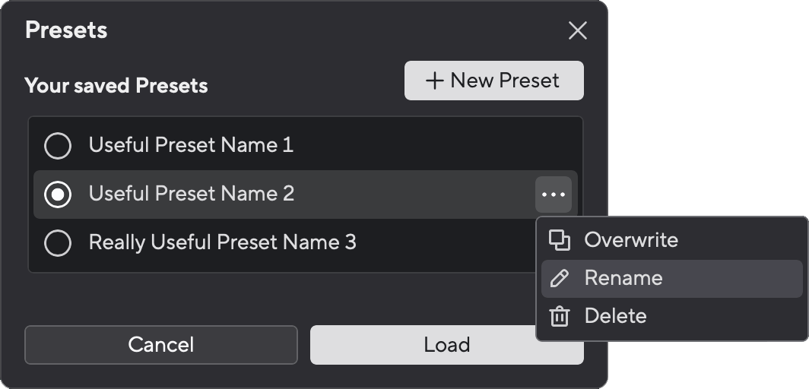Close the Presets dialog with the X

(578, 30)
